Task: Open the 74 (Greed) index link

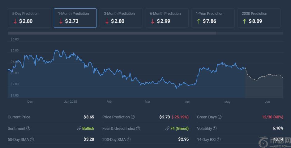Action: [179, 128]
